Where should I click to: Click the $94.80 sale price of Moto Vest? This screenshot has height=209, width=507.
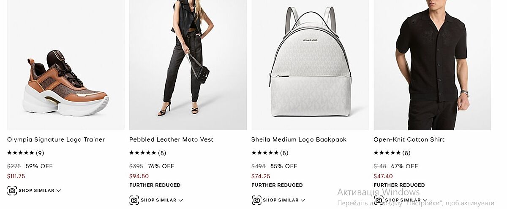(139, 176)
